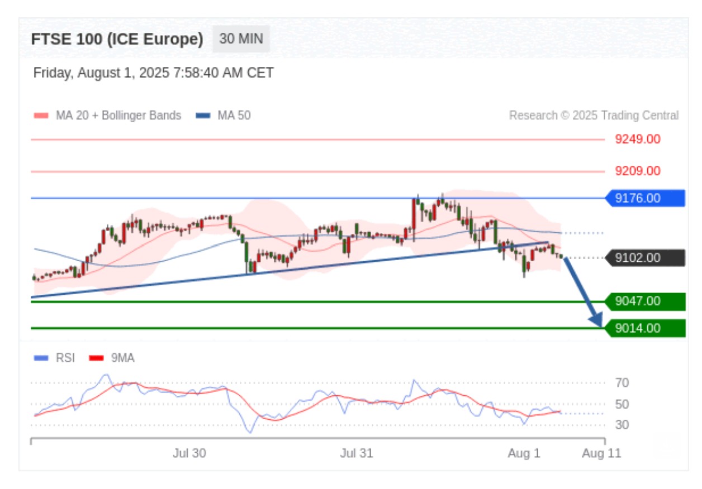Viewport: 702px width, 489px height.
Task: Click the 9MA legend swatch
Action: pos(97,358)
